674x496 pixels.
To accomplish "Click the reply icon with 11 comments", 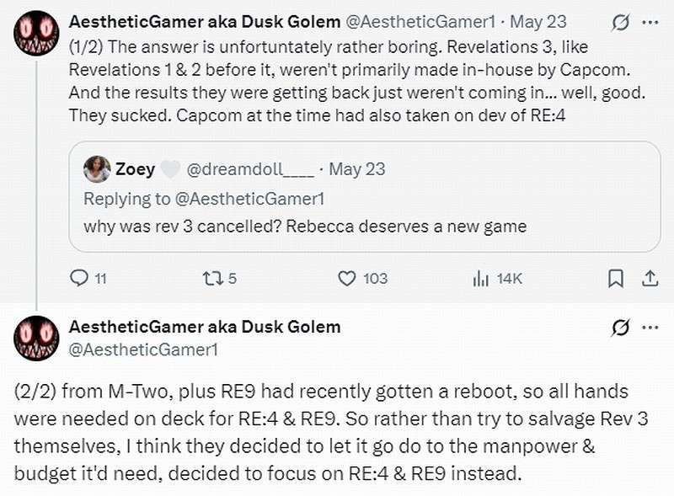I will click(78, 278).
